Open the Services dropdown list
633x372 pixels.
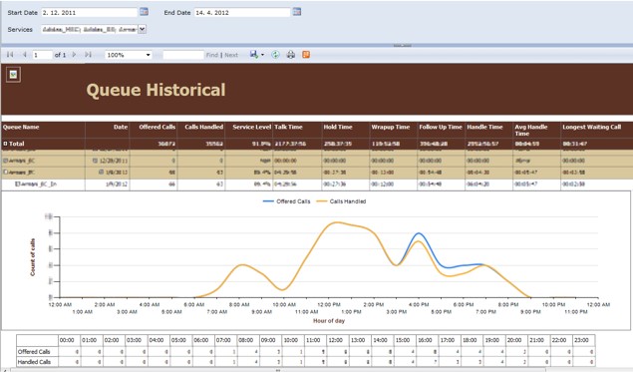[143, 29]
